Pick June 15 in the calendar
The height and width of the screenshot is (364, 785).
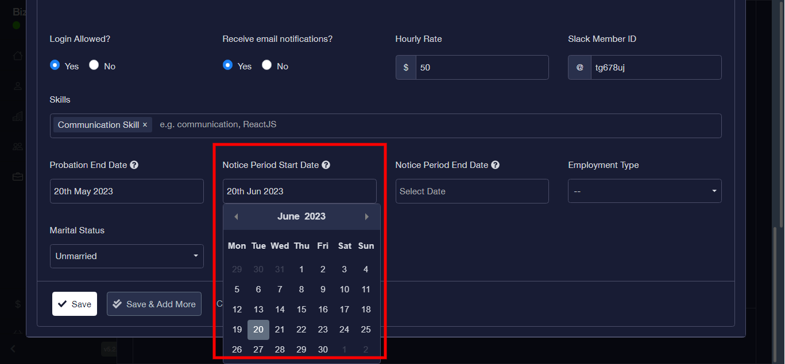point(301,310)
